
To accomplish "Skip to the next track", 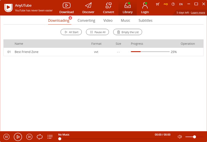I will (29, 137).
